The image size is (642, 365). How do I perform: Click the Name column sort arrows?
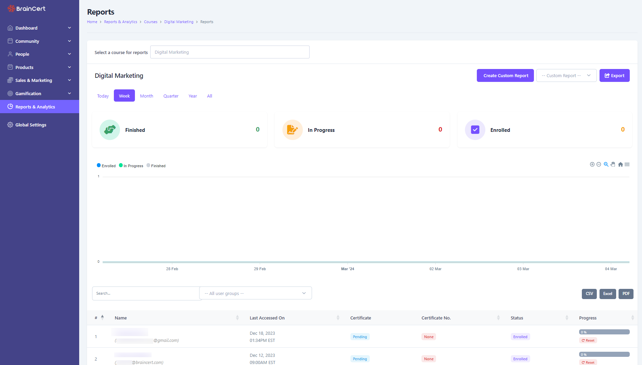pyautogui.click(x=237, y=318)
